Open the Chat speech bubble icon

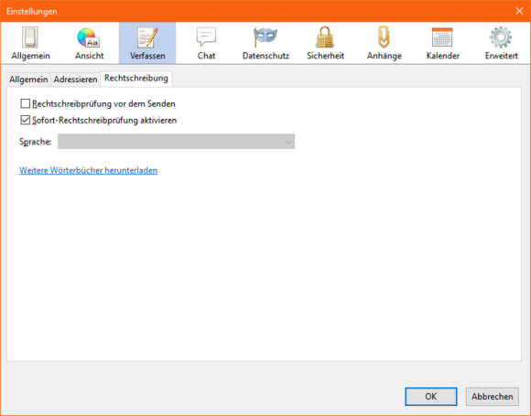click(x=206, y=37)
